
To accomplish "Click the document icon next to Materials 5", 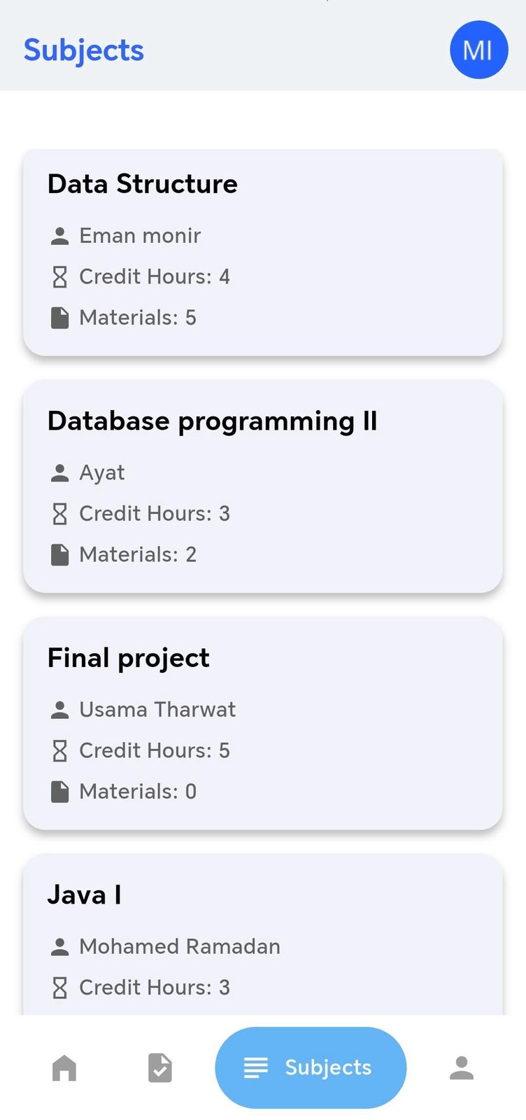I will (60, 317).
